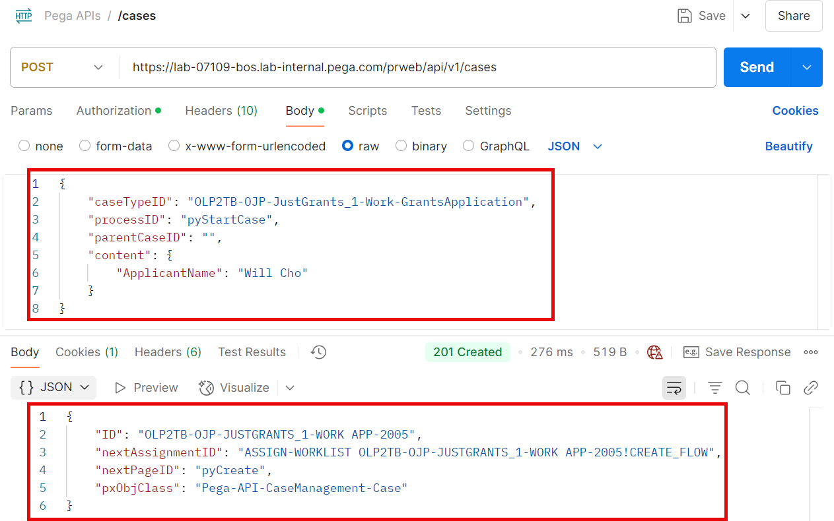Screen dimensions: 834x521
Task: Click the Save floppy disk icon
Action: coord(685,16)
